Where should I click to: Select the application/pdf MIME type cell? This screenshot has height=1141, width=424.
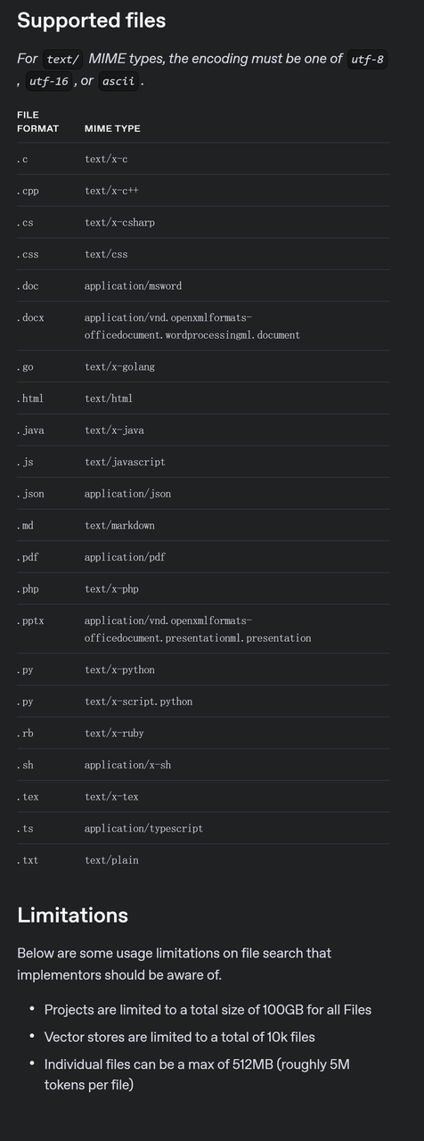tap(125, 557)
